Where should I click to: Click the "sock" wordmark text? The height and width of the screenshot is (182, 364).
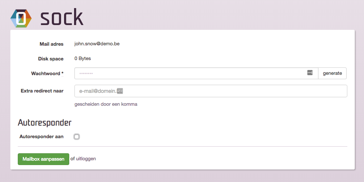pos(62,17)
